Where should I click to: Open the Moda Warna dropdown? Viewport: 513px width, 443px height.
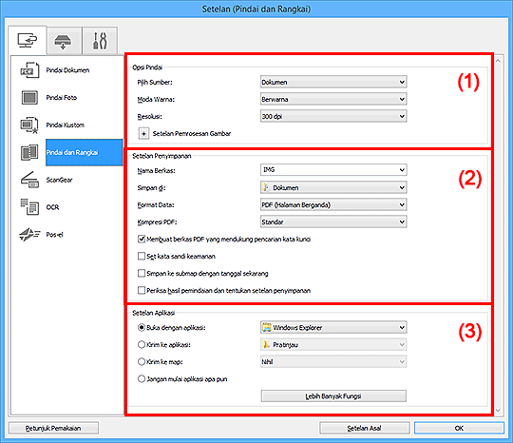click(x=333, y=99)
